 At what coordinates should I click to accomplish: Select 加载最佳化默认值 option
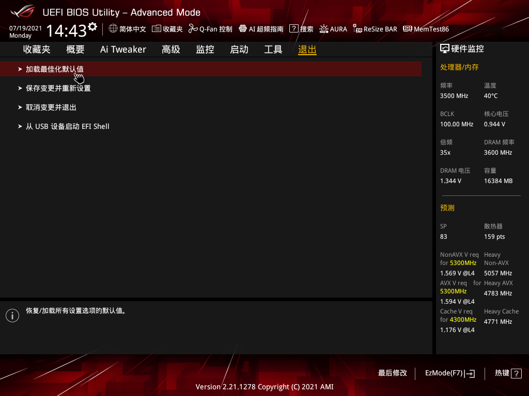point(211,69)
